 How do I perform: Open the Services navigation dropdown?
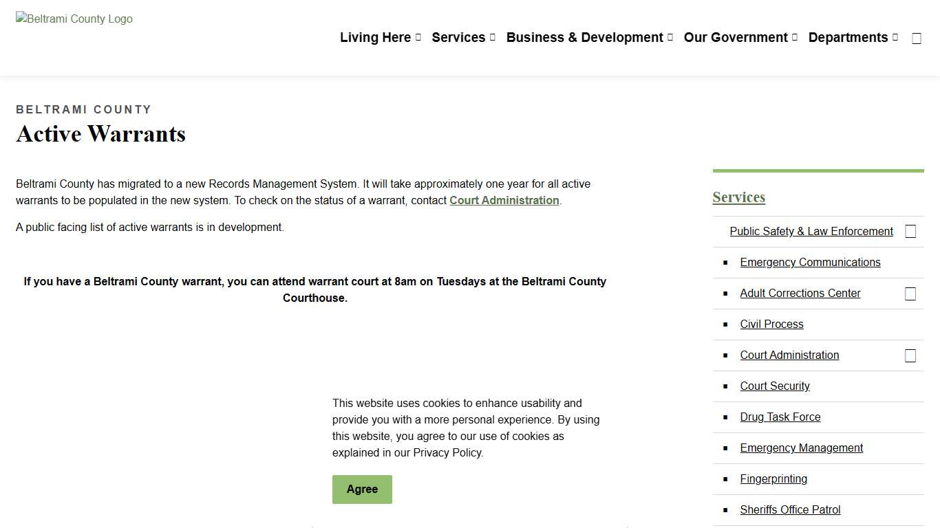pos(463,38)
